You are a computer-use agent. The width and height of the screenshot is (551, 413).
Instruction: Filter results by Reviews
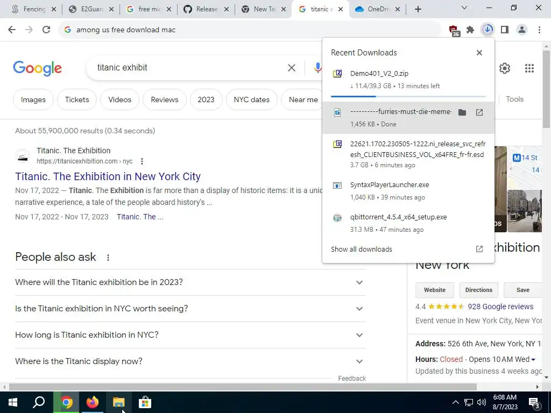pyautogui.click(x=165, y=99)
